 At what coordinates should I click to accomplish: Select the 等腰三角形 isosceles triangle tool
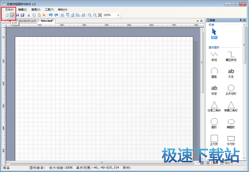click(x=231, y=106)
